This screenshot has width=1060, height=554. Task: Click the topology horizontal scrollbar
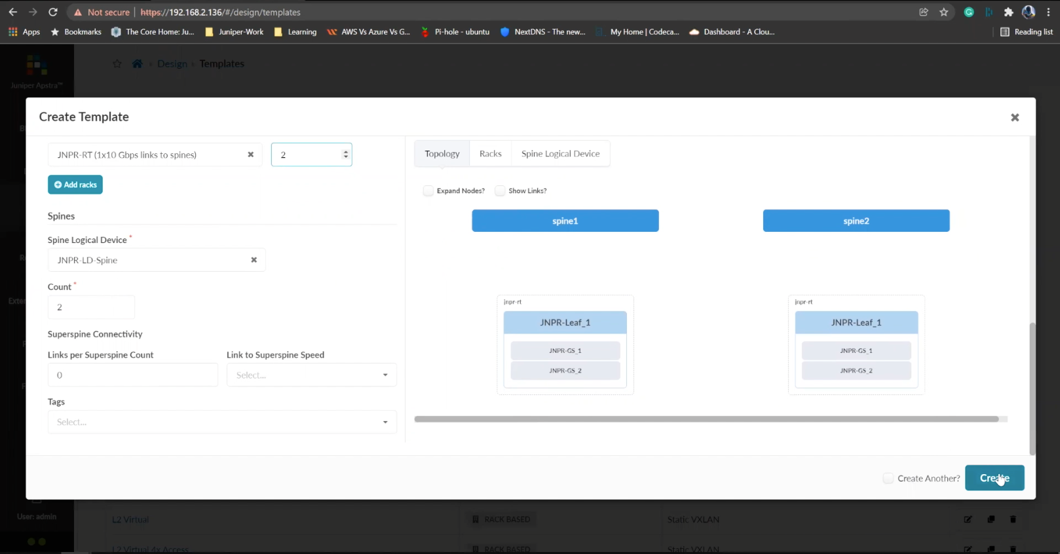tap(706, 419)
